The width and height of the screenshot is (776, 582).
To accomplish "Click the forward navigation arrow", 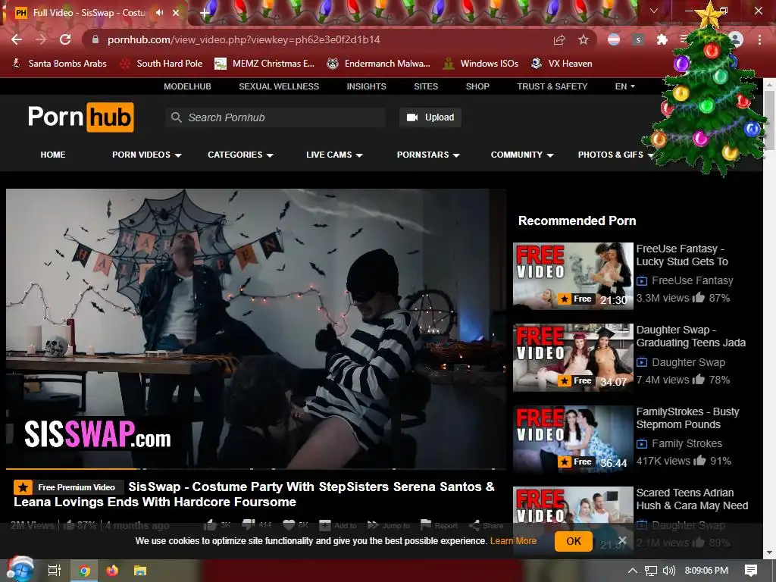I will [x=41, y=39].
